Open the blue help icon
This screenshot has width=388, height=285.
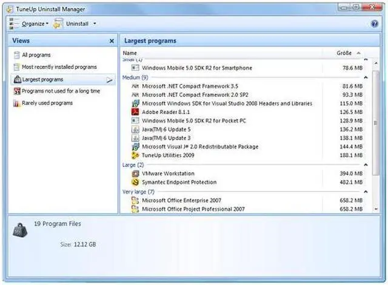click(x=375, y=24)
